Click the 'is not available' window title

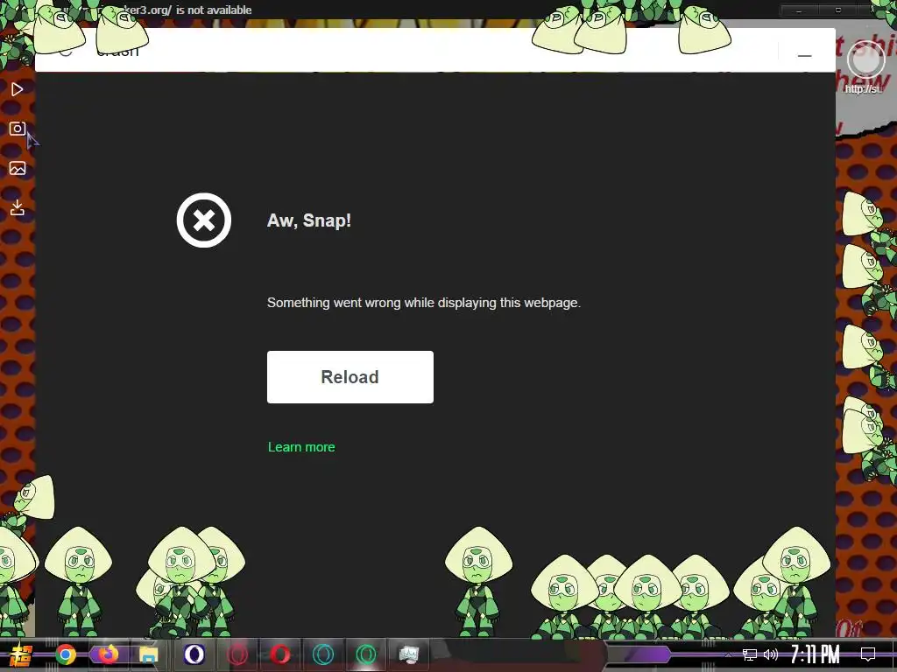coord(214,10)
